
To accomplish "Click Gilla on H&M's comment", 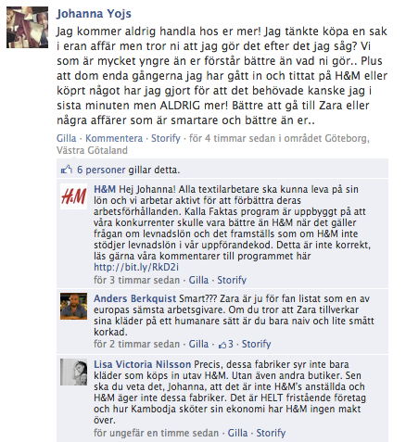I will tap(198, 280).
